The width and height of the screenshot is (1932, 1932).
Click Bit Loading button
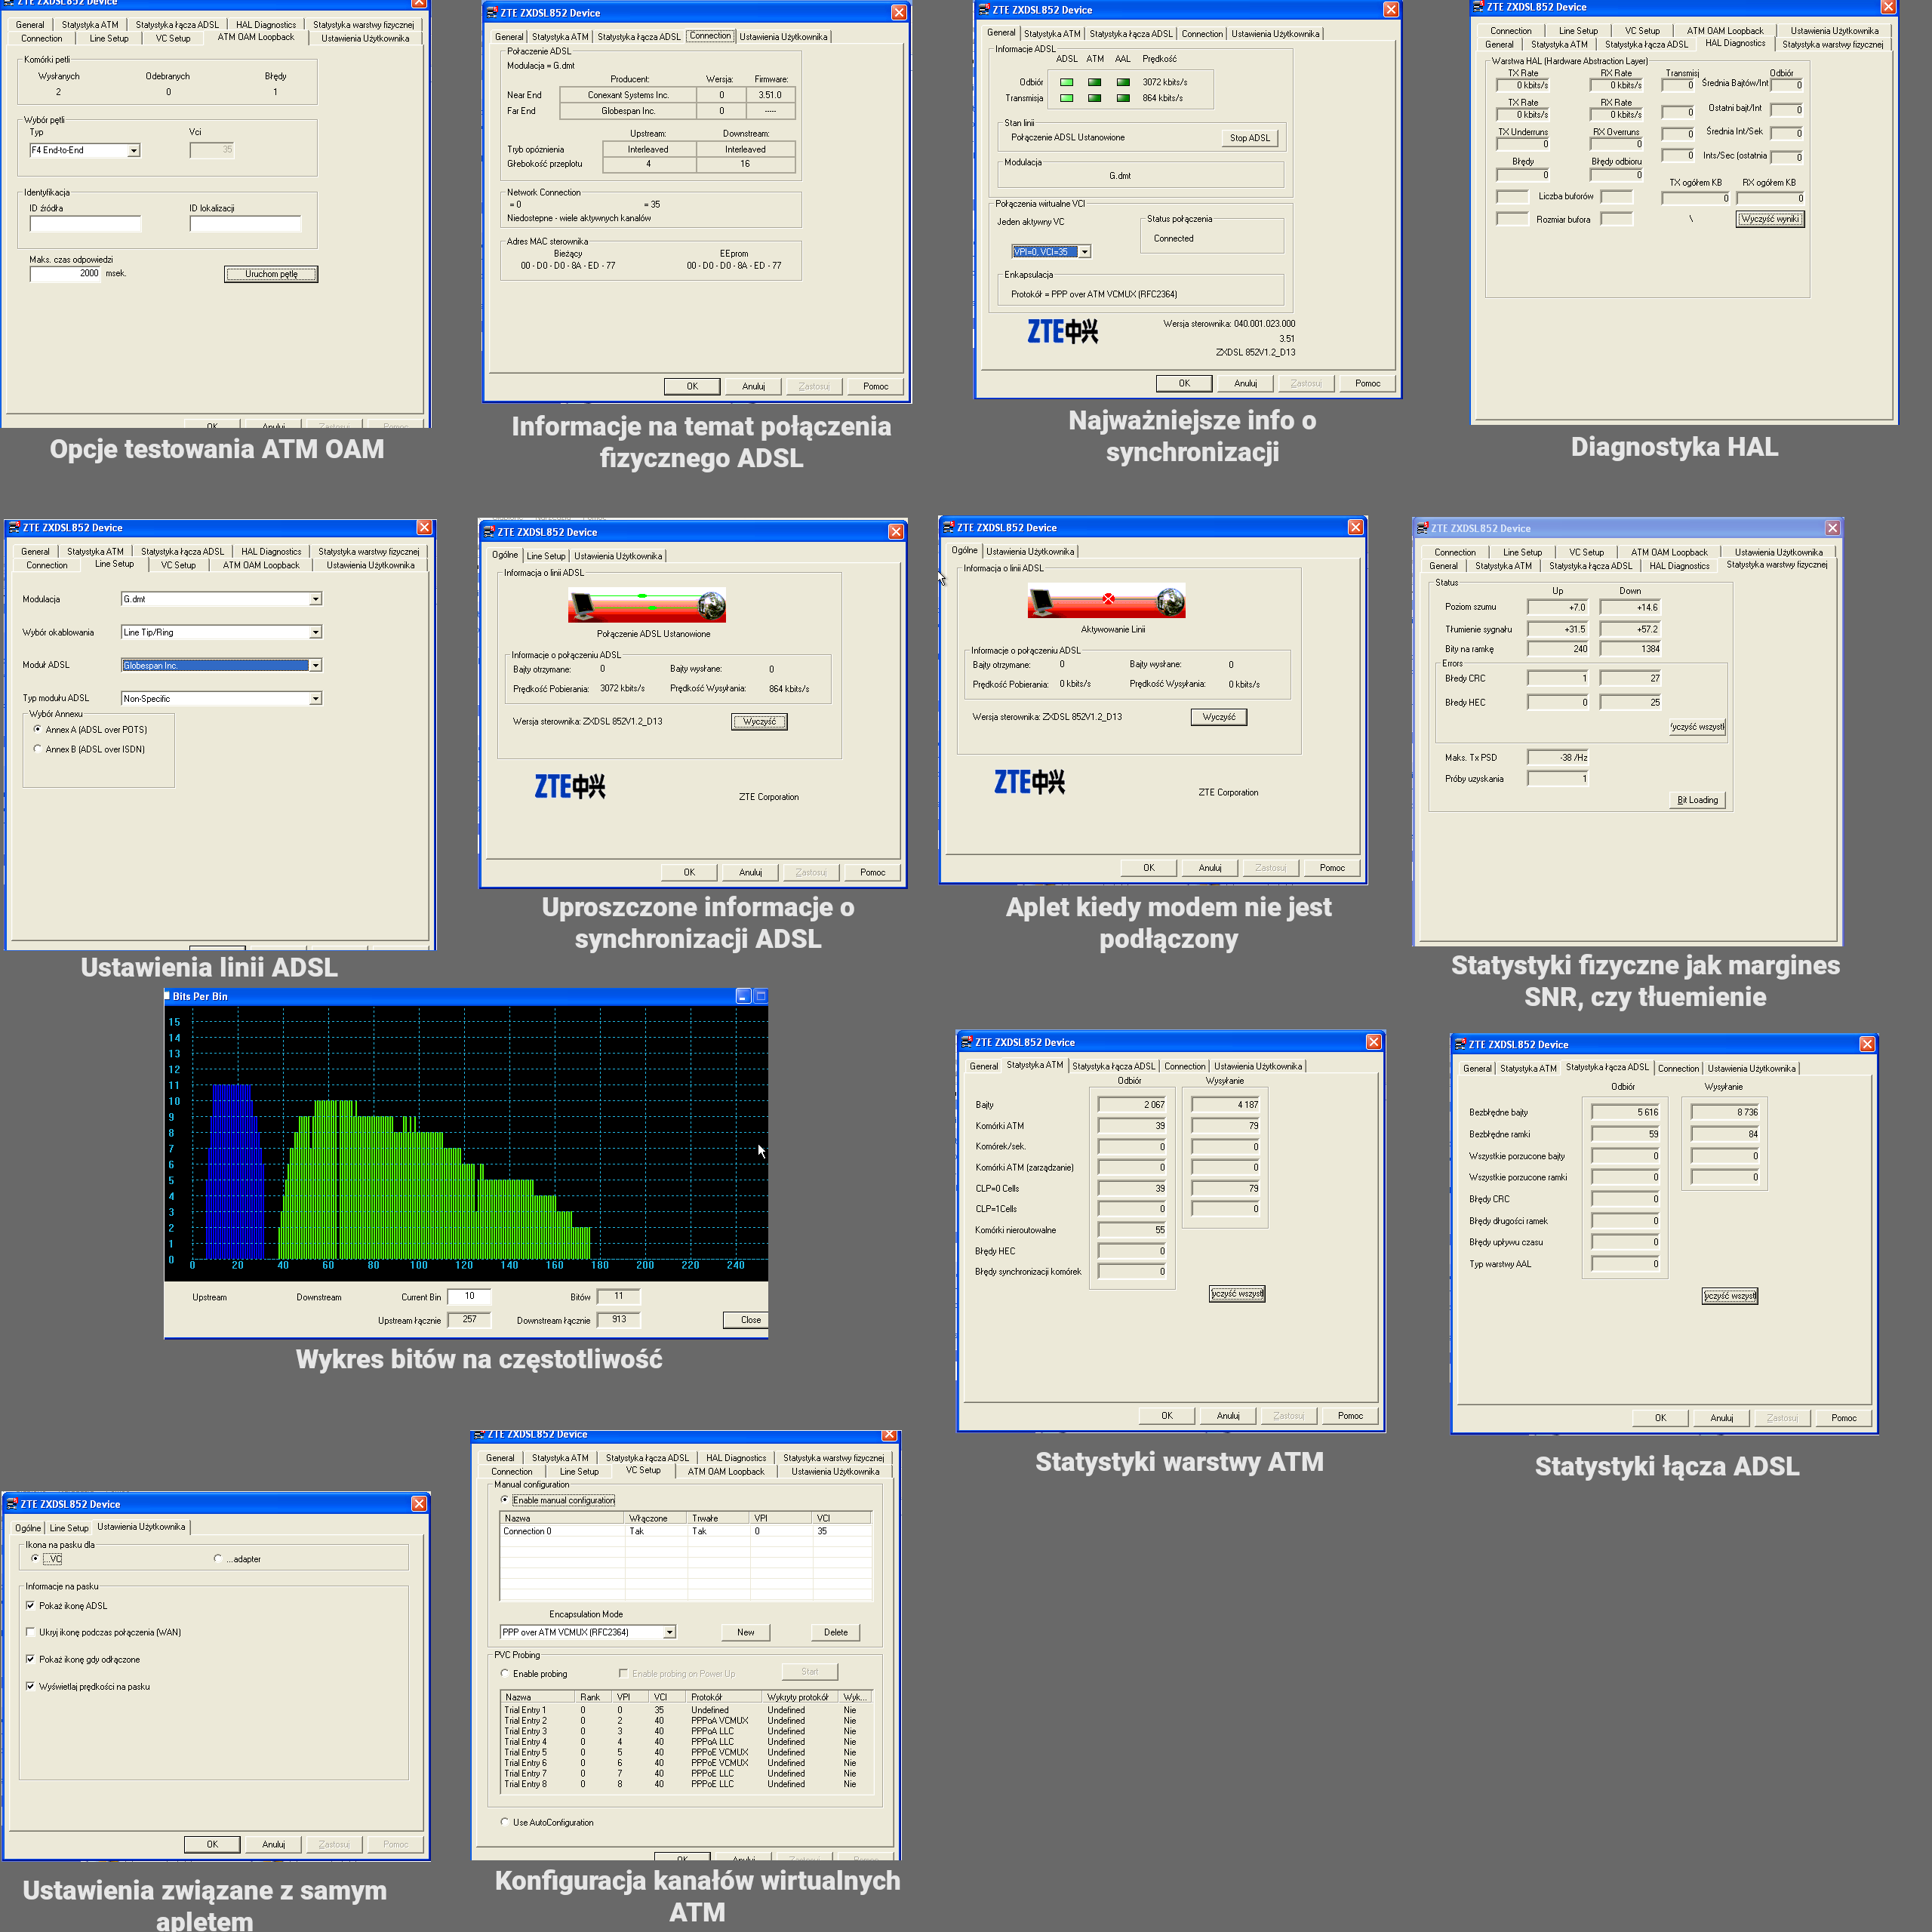[1697, 800]
